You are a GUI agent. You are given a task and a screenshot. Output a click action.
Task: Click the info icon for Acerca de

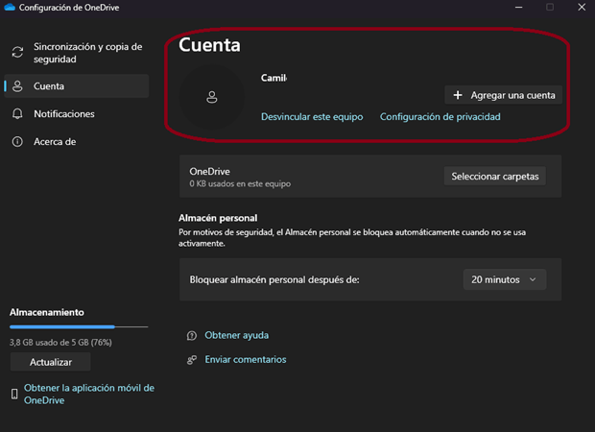(17, 141)
